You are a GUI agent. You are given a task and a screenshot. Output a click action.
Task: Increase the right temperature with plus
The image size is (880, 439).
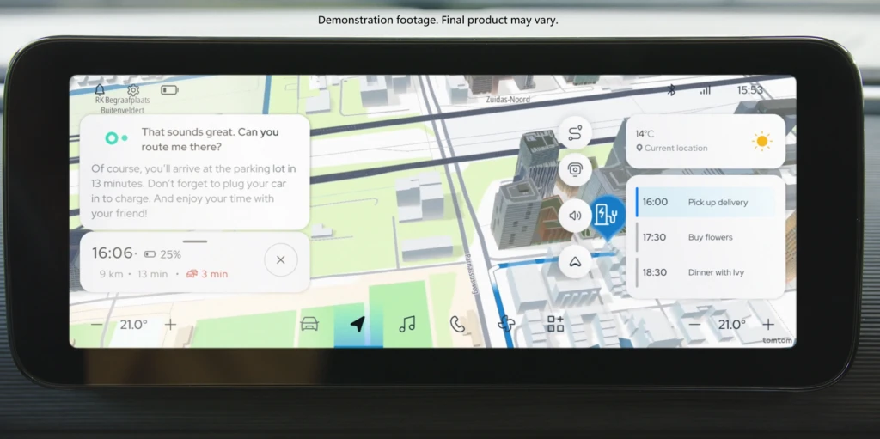tap(767, 325)
